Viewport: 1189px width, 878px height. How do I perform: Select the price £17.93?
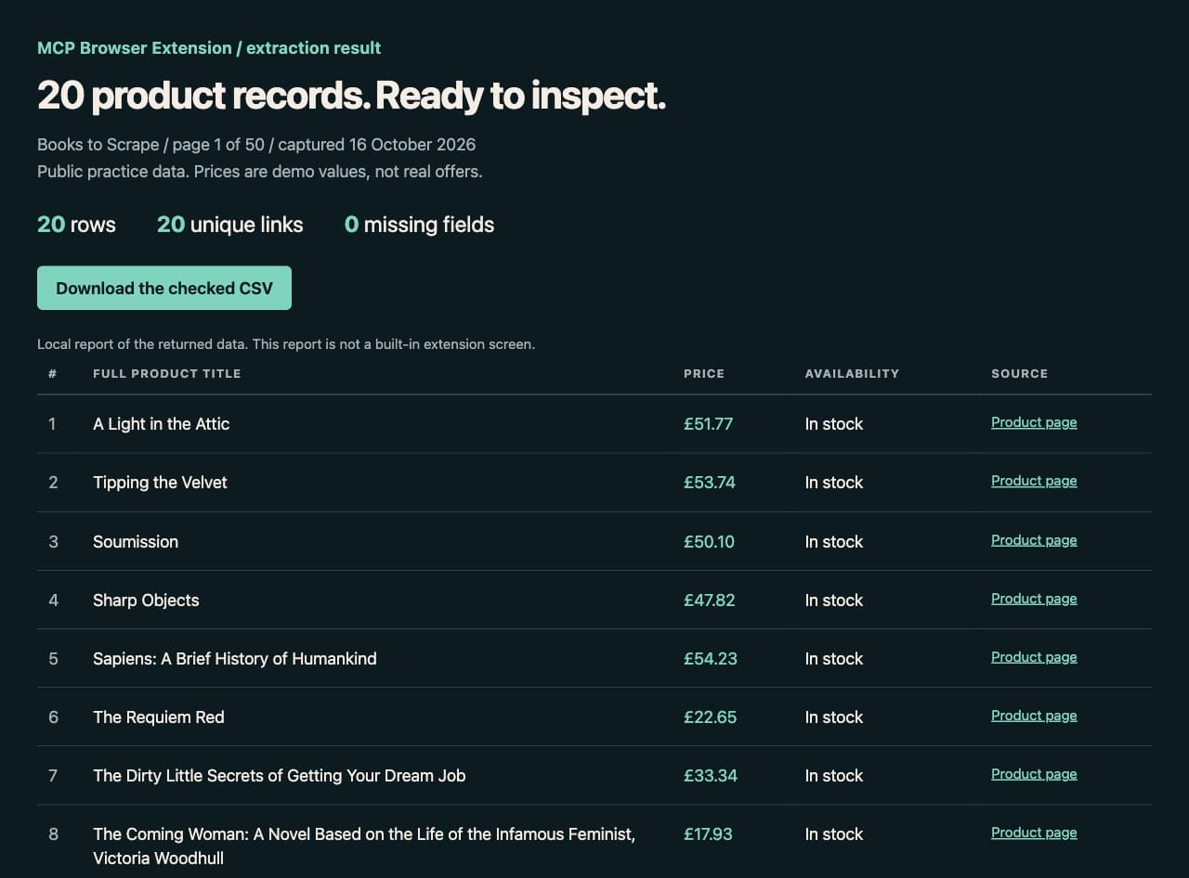708,834
